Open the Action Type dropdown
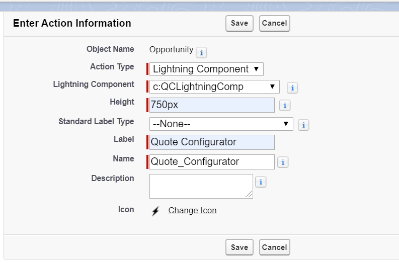399x263 pixels. 206,69
